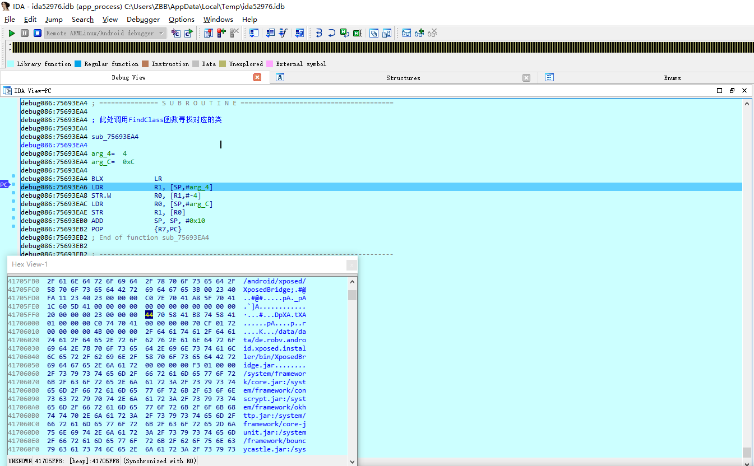Close the Hex View-1 panel
The image size is (754, 466).
coord(351,265)
